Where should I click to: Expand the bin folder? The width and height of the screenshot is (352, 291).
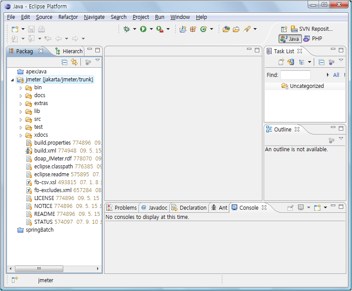21,88
